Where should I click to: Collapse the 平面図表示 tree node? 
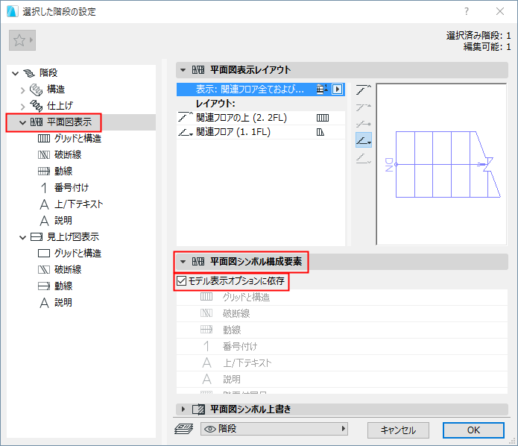(23, 122)
